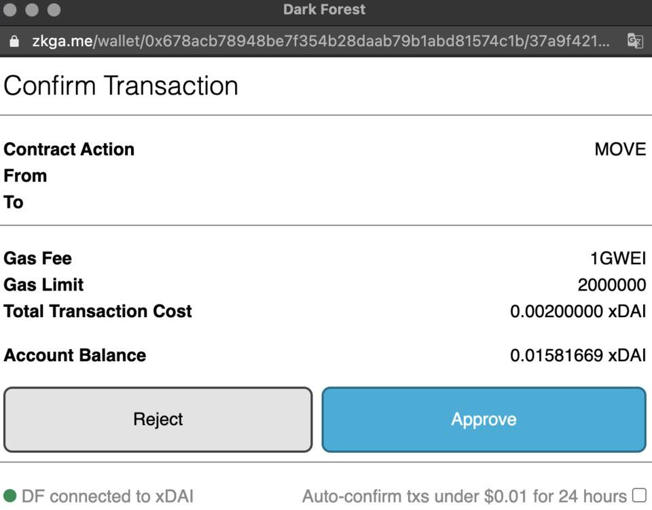The width and height of the screenshot is (652, 510).
Task: Maximize the Dark Forest window
Action: coord(54,10)
